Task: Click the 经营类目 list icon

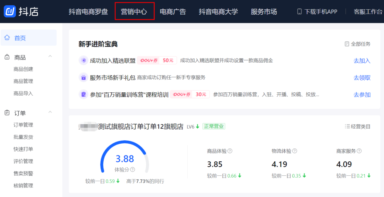Action: click(347, 127)
